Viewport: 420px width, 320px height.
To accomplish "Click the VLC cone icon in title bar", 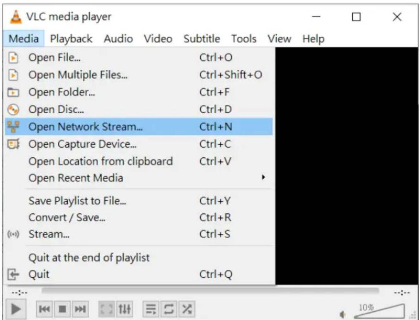I will (x=15, y=17).
